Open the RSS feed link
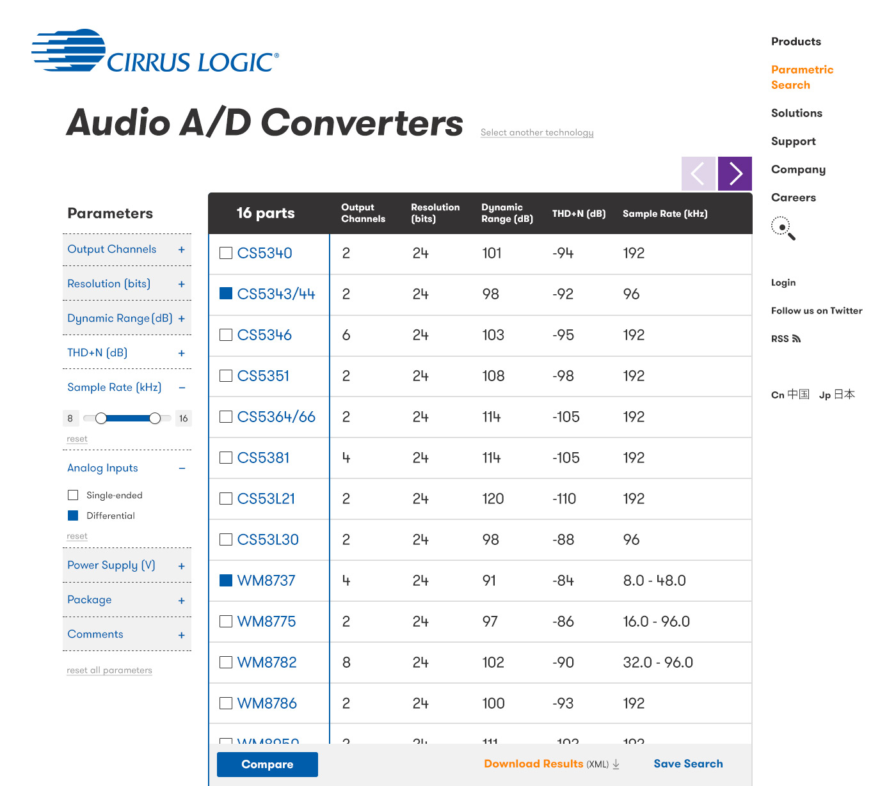The width and height of the screenshot is (896, 786). [786, 339]
